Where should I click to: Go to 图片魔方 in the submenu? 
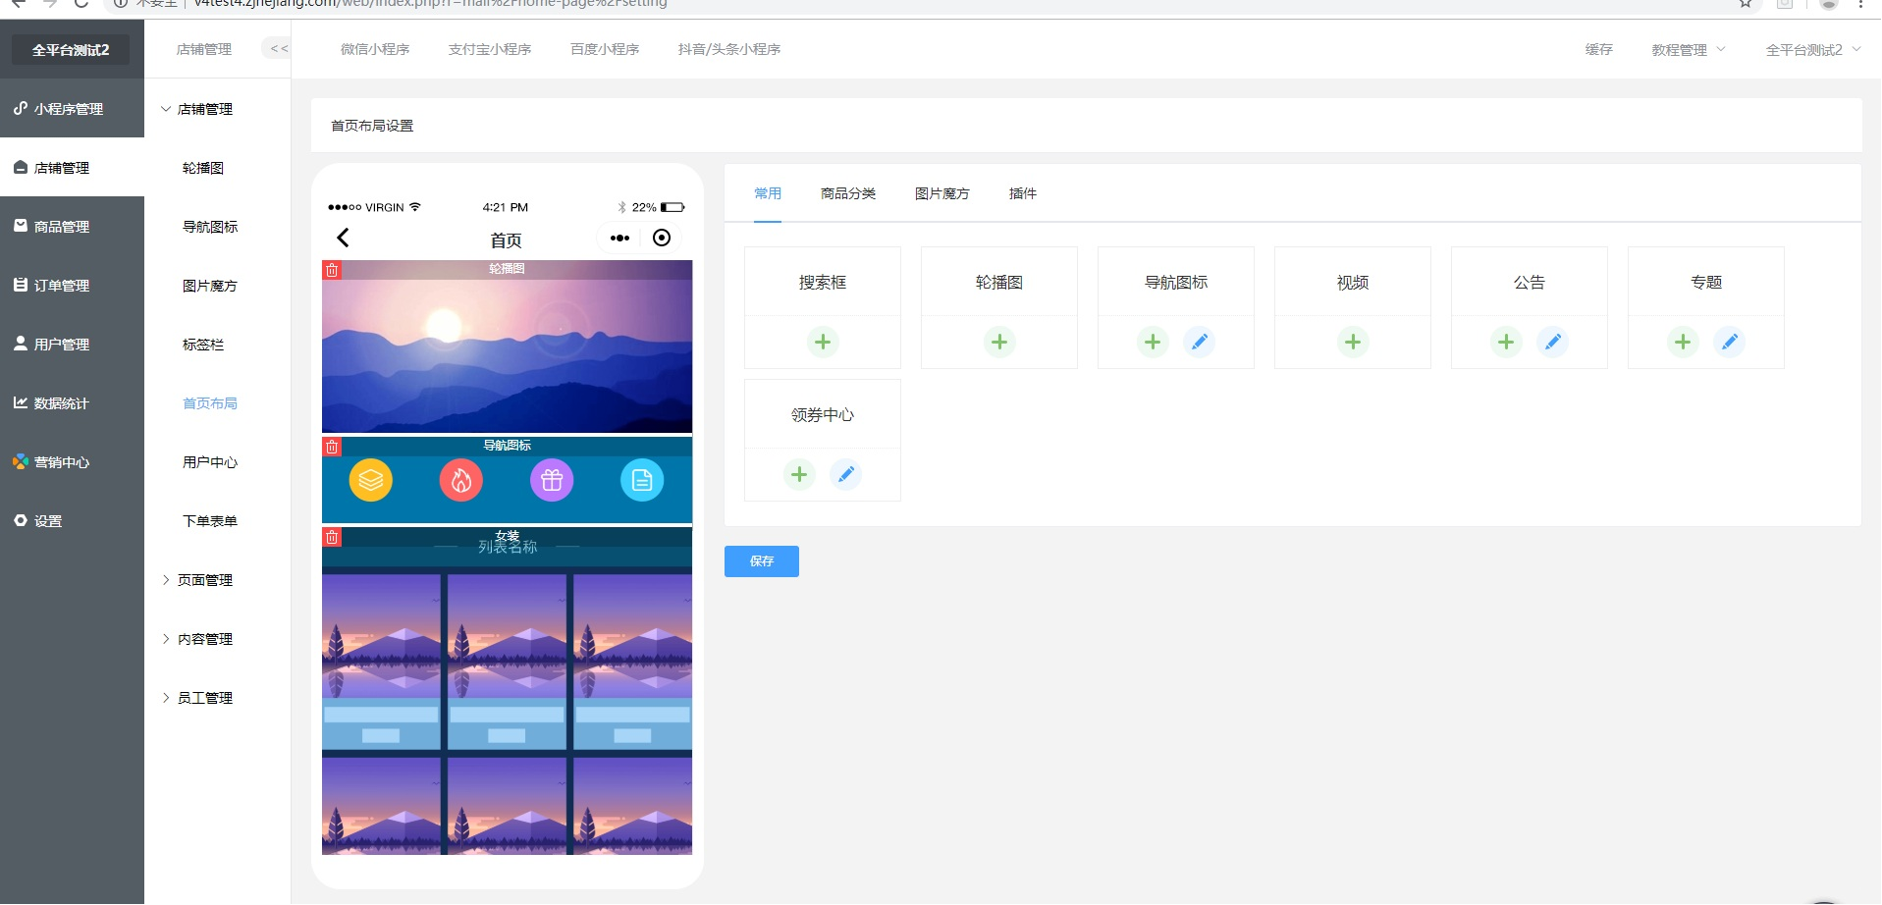pos(210,286)
